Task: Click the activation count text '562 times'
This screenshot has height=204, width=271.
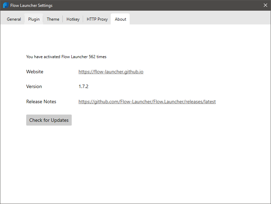Action: tap(98, 57)
